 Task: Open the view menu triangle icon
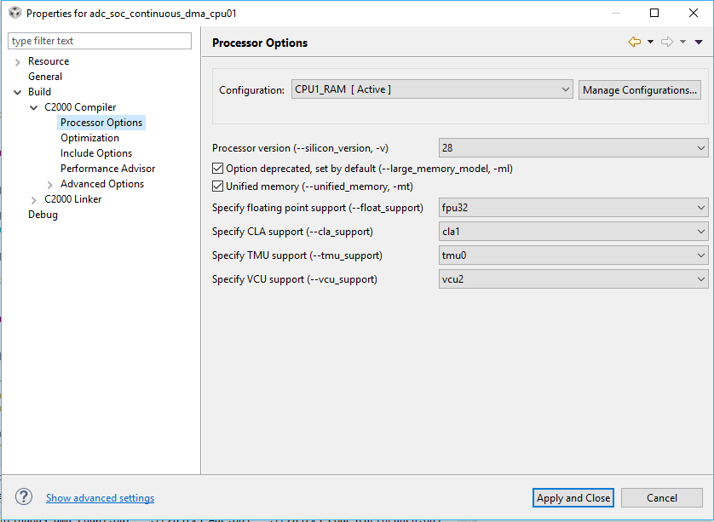point(699,42)
